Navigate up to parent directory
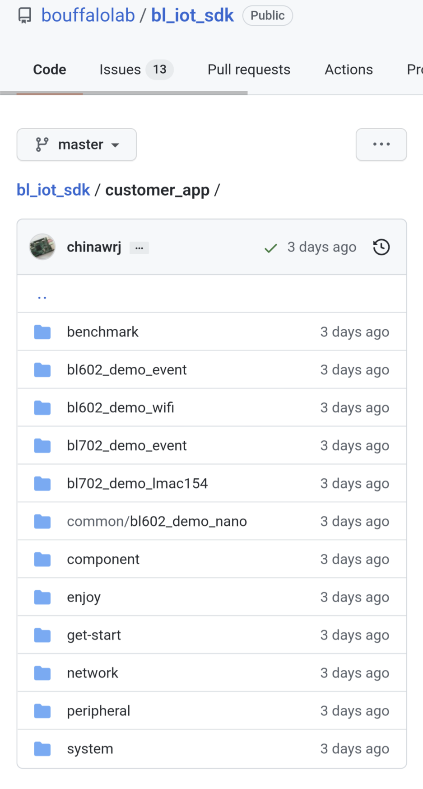423x789 pixels. pos(42,296)
